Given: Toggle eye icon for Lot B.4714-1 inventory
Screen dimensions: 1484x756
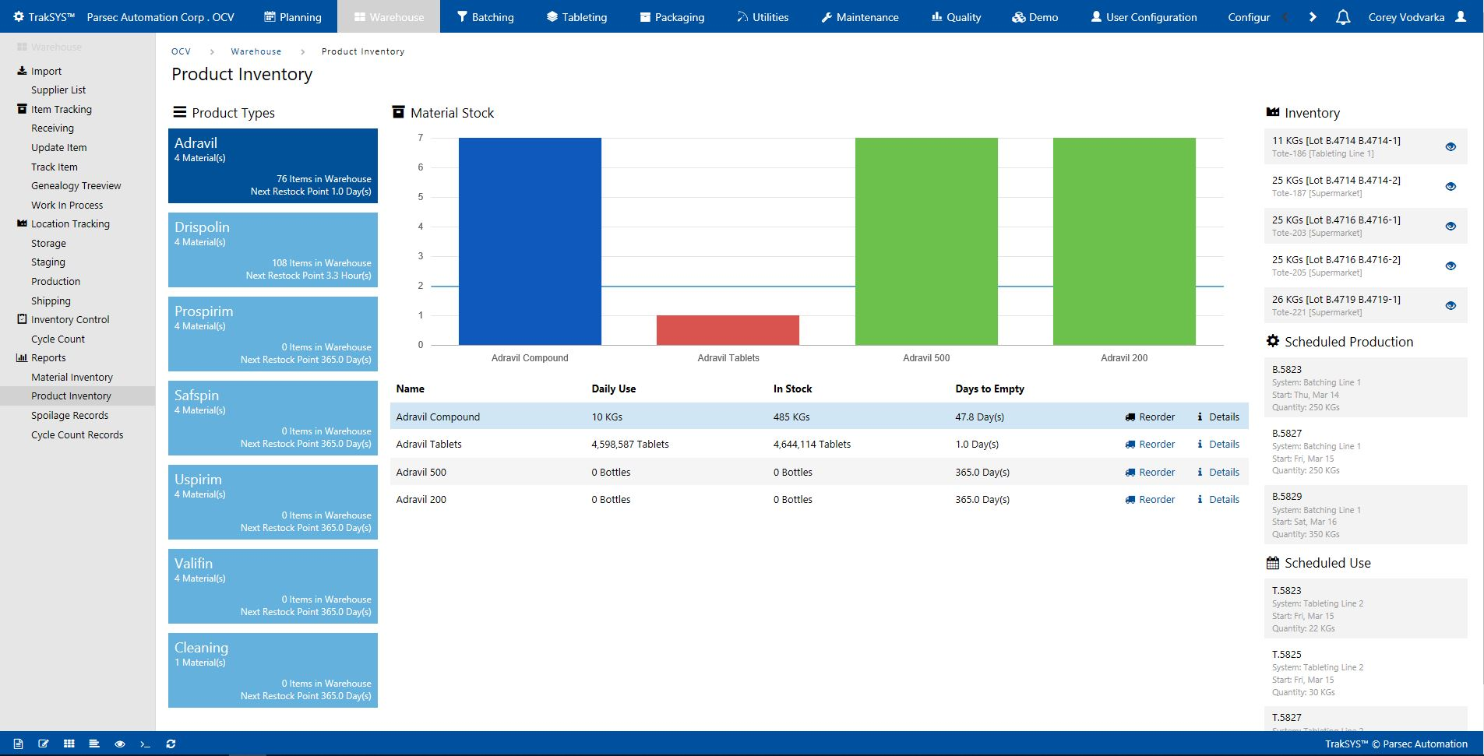Looking at the screenshot, I should pos(1451,146).
